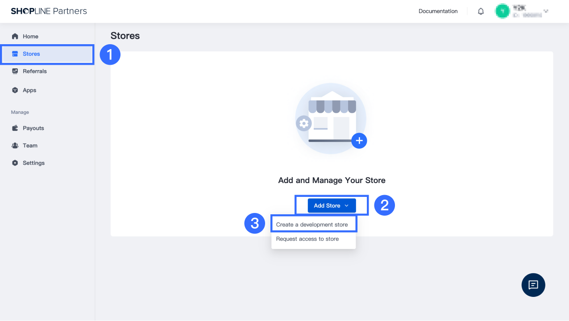Screen dimensions: 569x321
Task: Click the Apps icon in sidebar
Action: 15,90
